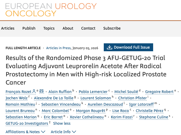Open the Contact menu item
The height and width of the screenshot is (135, 181).
(88, 28)
